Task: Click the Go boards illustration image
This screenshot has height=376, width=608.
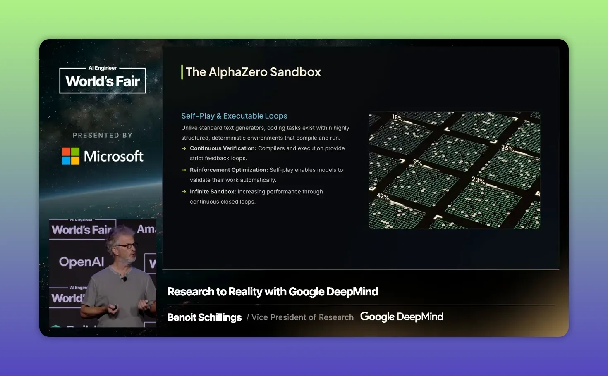Action: tap(454, 170)
